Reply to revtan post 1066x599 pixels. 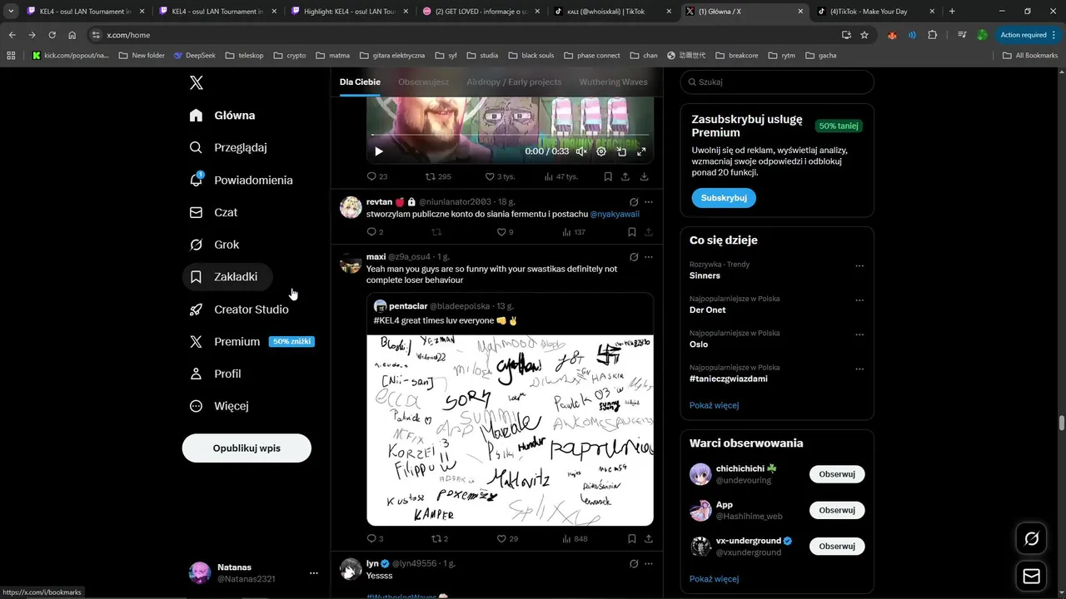375,232
